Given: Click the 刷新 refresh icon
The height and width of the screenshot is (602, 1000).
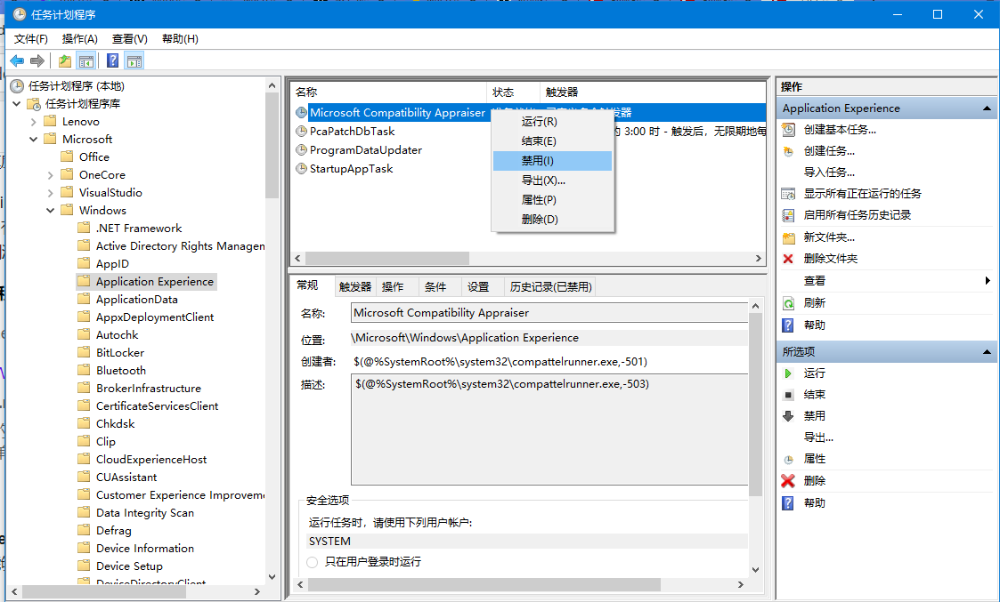Looking at the screenshot, I should point(788,302).
